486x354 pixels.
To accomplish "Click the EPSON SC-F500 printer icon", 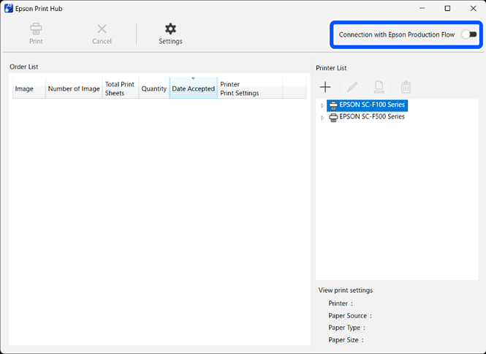I will (333, 117).
